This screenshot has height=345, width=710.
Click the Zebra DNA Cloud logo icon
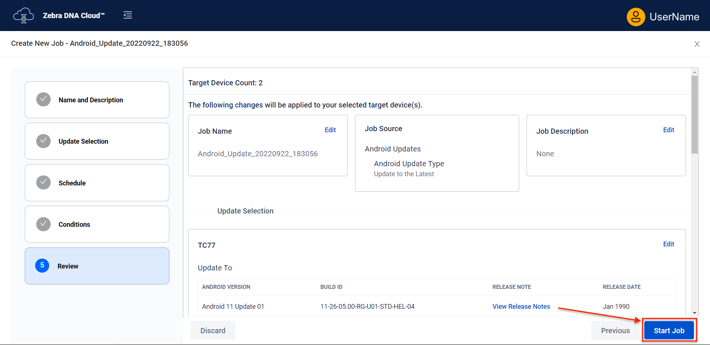pyautogui.click(x=23, y=16)
